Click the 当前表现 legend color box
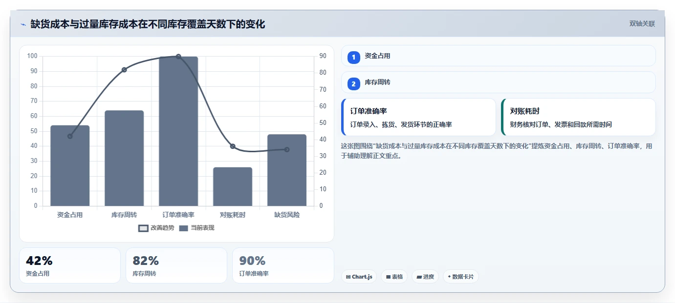Image resolution: width=675 pixels, height=303 pixels. click(183, 228)
